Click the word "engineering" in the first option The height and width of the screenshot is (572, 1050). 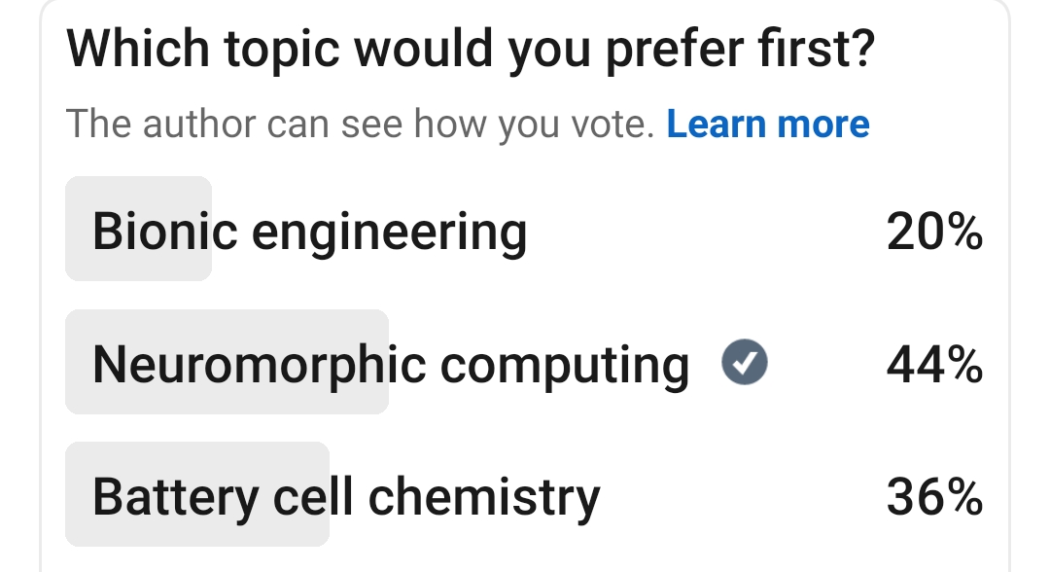389,232
